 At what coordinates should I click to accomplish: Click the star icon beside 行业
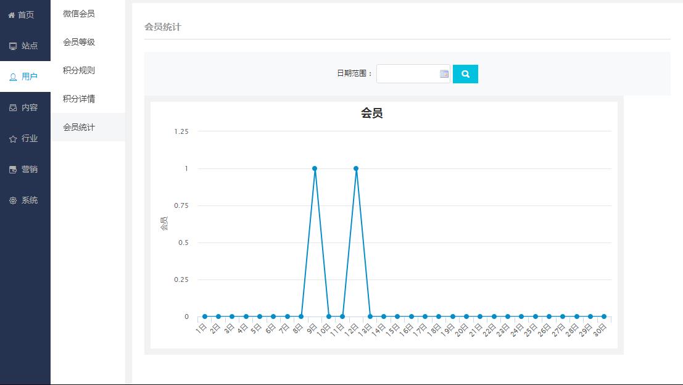tap(13, 139)
